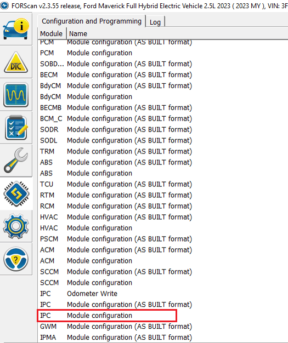Select SOBD Module configuration AS BUILT row
Viewport: 288px width, 343px height.
[x=163, y=64]
